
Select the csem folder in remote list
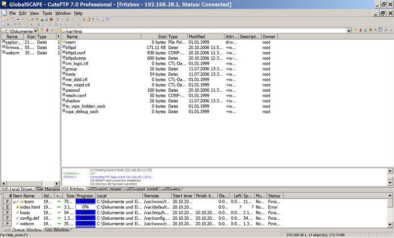70,42
